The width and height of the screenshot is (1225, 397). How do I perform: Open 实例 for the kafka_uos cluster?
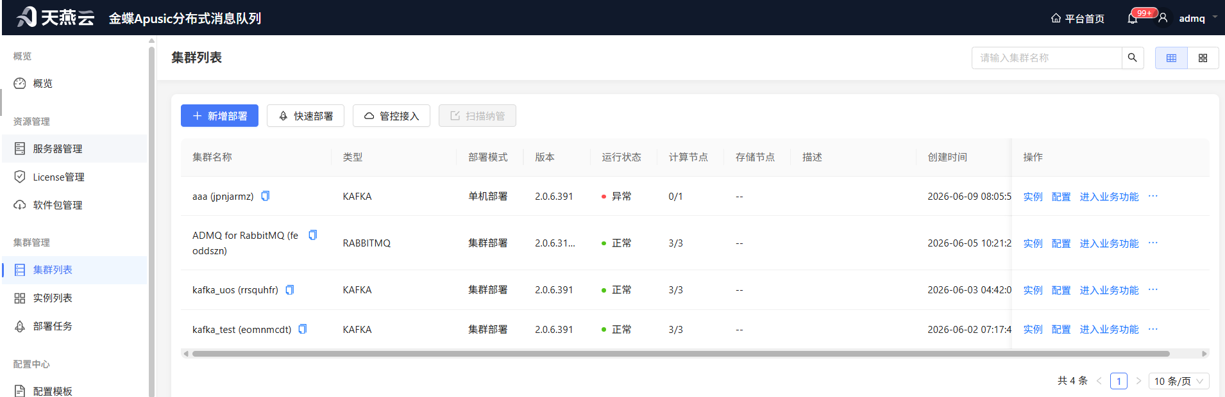click(1033, 290)
